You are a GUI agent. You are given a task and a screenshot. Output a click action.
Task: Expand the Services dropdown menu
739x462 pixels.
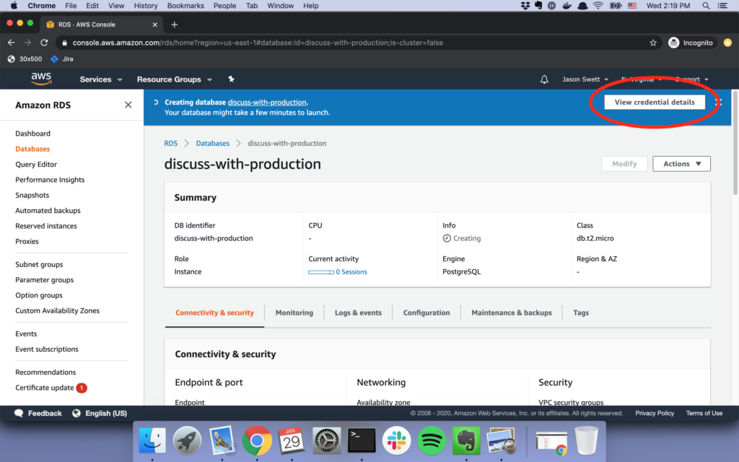tap(100, 79)
